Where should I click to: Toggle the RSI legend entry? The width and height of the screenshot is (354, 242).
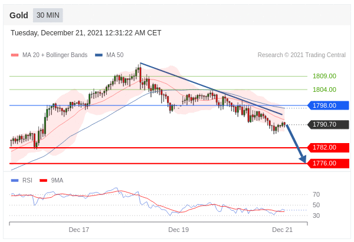22,180
